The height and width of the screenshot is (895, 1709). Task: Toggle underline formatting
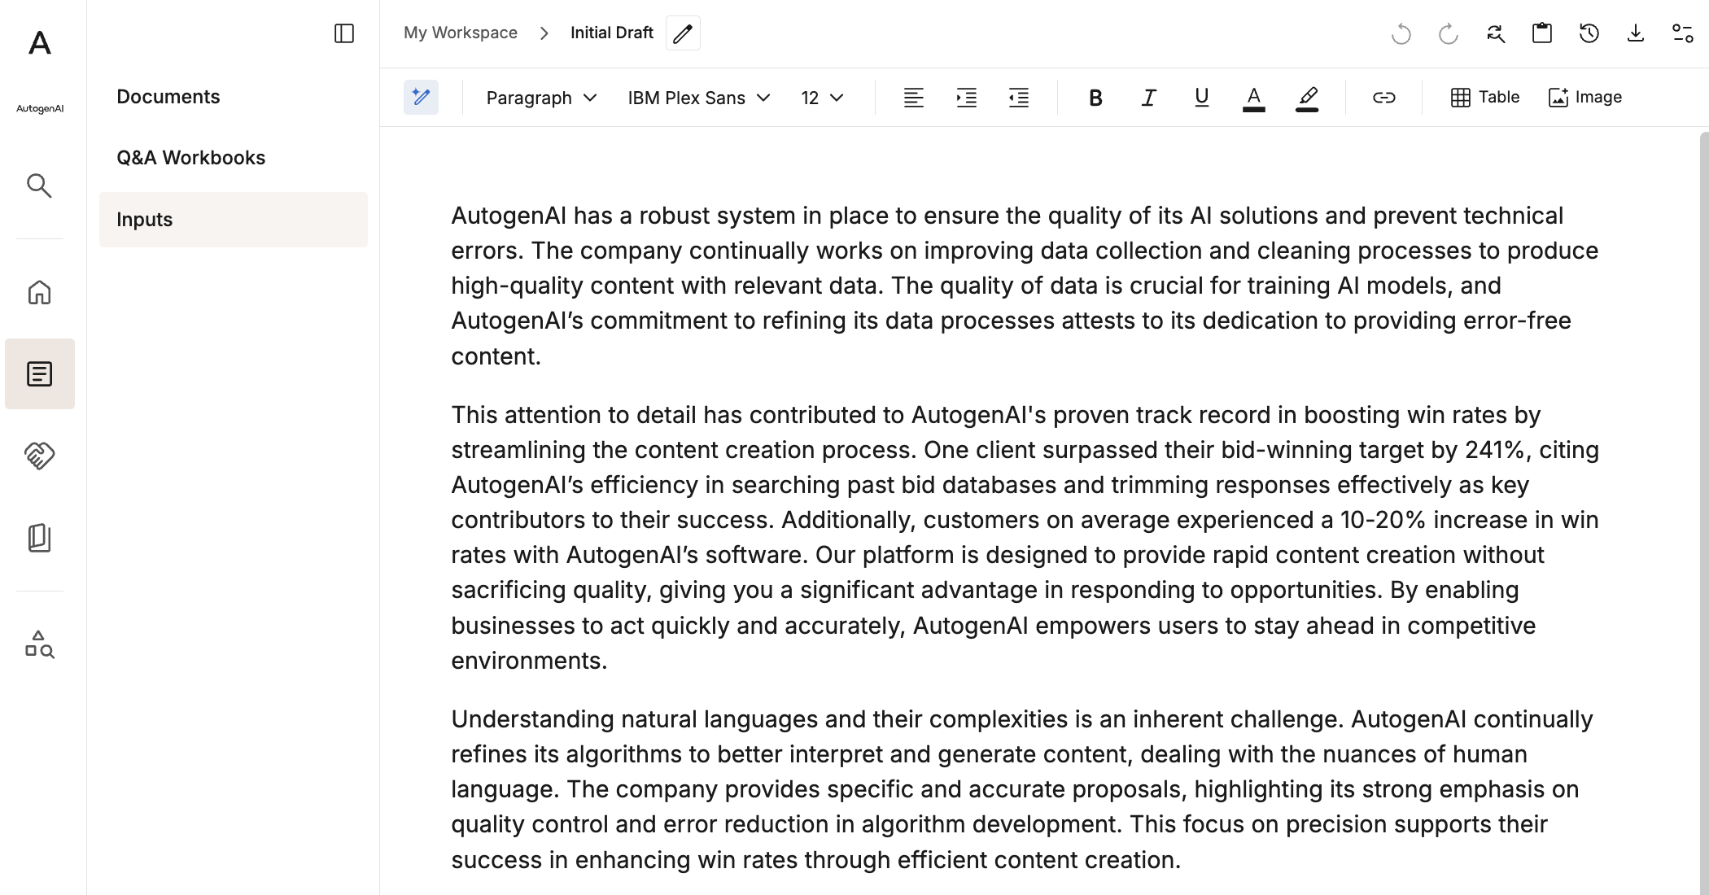tap(1201, 98)
